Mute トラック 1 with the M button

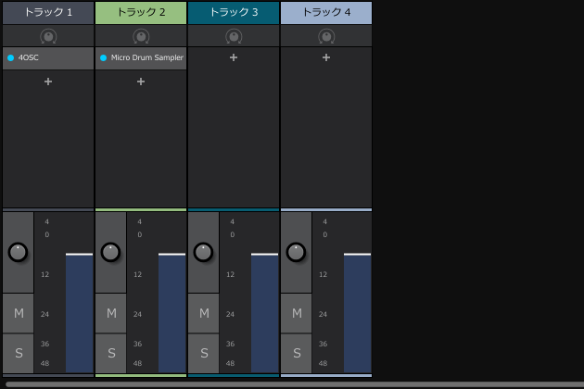[19, 314]
